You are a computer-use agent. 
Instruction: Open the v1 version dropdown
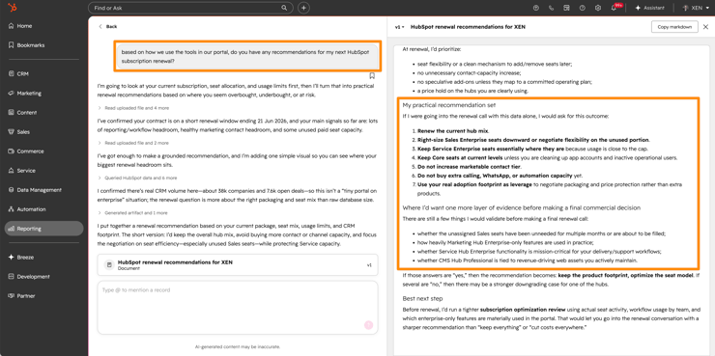pyautogui.click(x=400, y=27)
